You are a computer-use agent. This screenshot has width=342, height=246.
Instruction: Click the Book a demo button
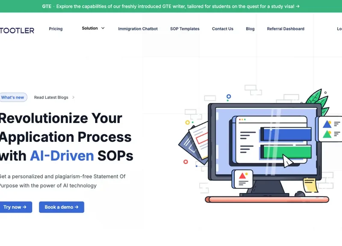pyautogui.click(x=62, y=207)
